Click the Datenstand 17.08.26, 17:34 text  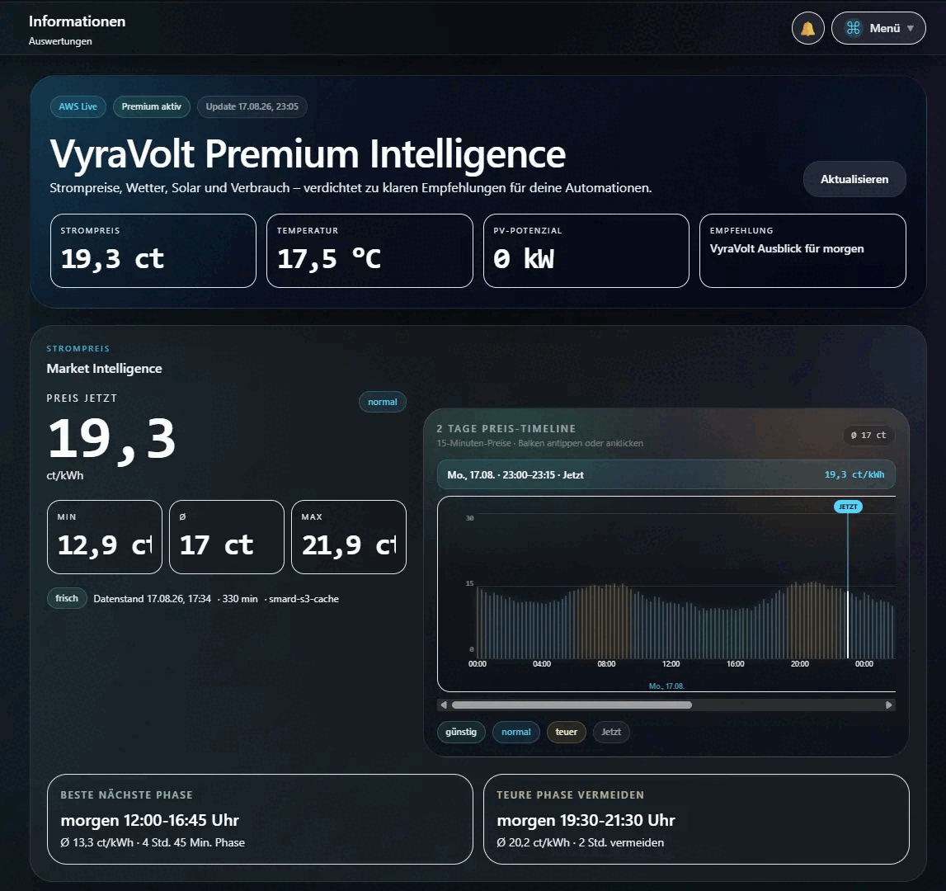pos(152,599)
